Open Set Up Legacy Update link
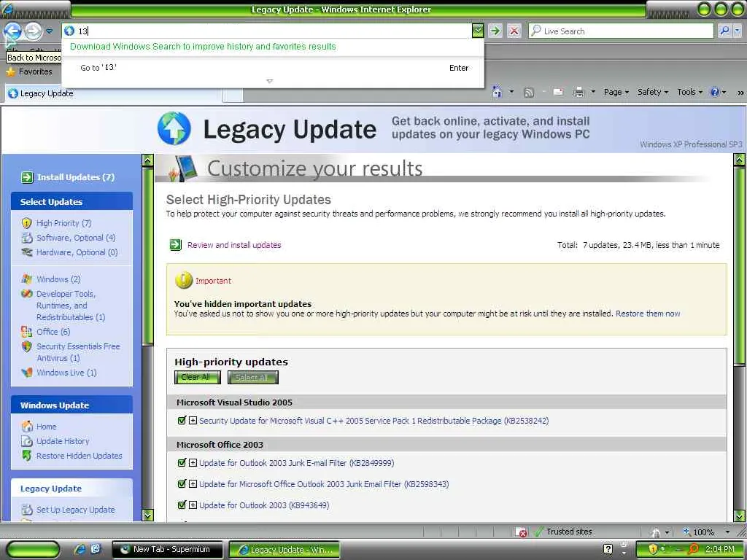The width and height of the screenshot is (747, 560). coord(75,510)
